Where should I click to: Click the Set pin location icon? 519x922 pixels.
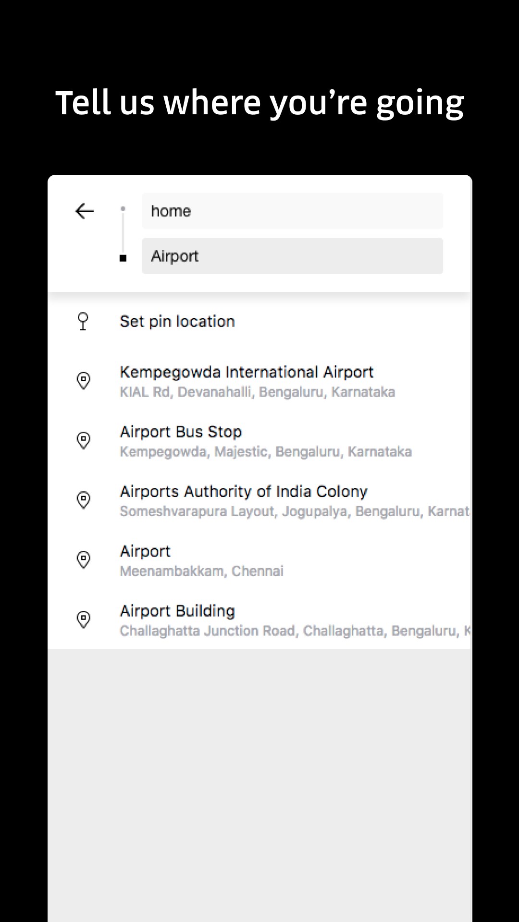coord(83,321)
